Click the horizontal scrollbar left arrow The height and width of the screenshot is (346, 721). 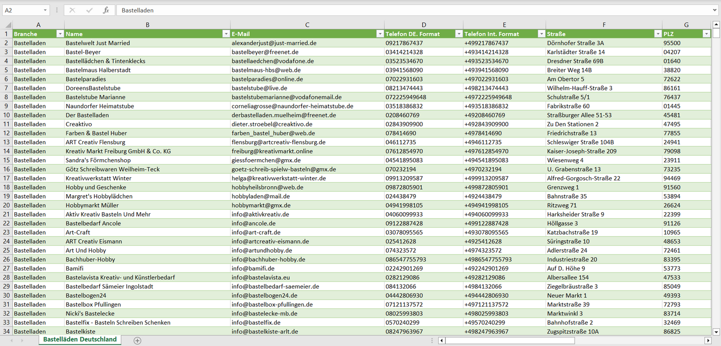point(442,341)
